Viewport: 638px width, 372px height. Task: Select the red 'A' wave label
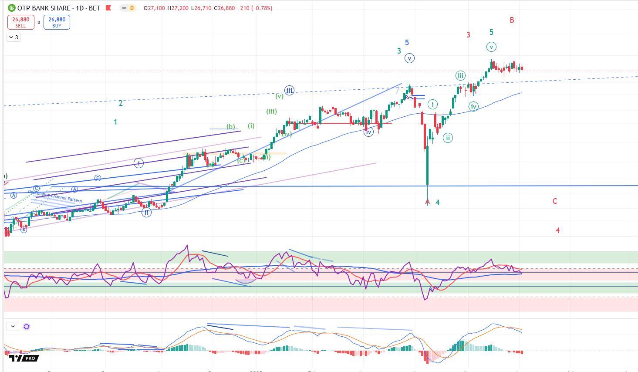428,202
